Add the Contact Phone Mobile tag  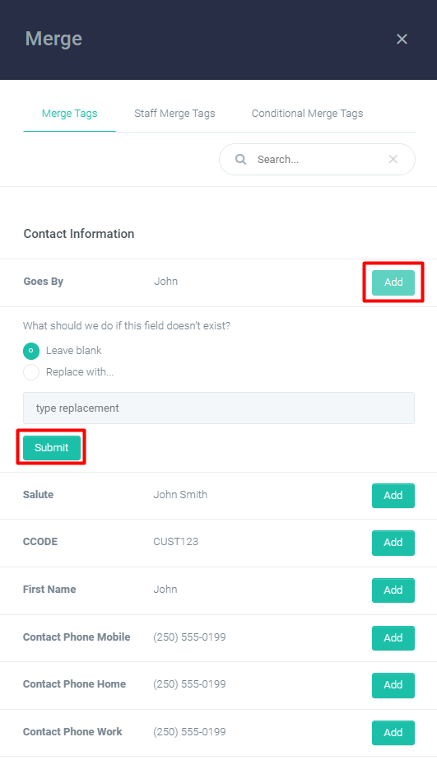point(393,638)
